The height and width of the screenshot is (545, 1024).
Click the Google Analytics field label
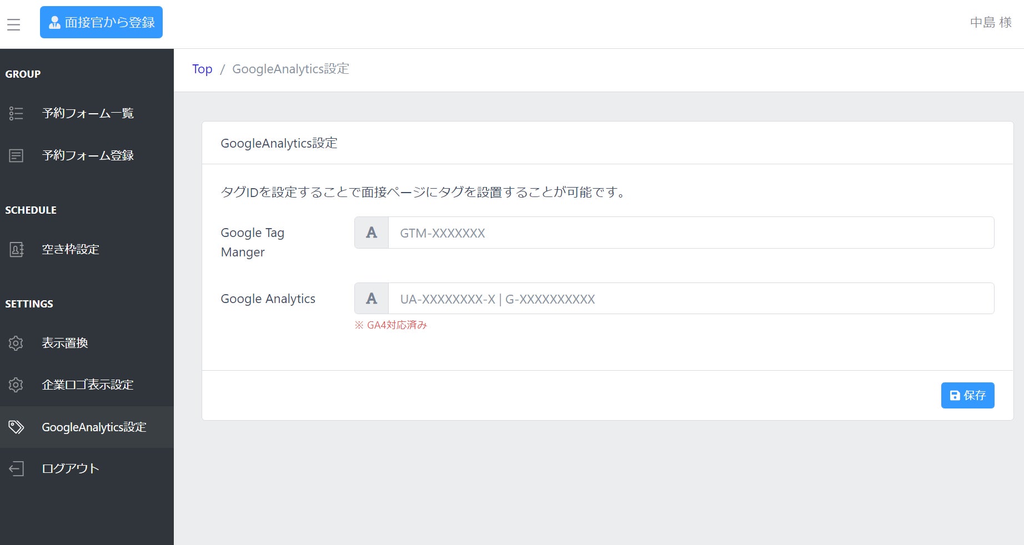coord(268,299)
